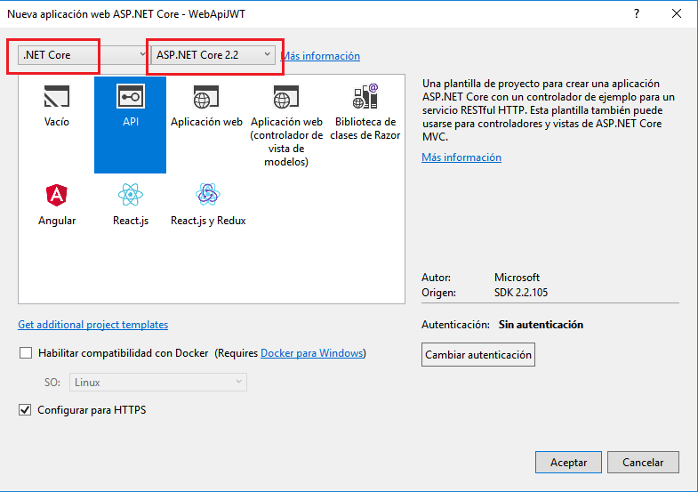
Task: Choose the Aplicación web template icon
Action: click(206, 97)
